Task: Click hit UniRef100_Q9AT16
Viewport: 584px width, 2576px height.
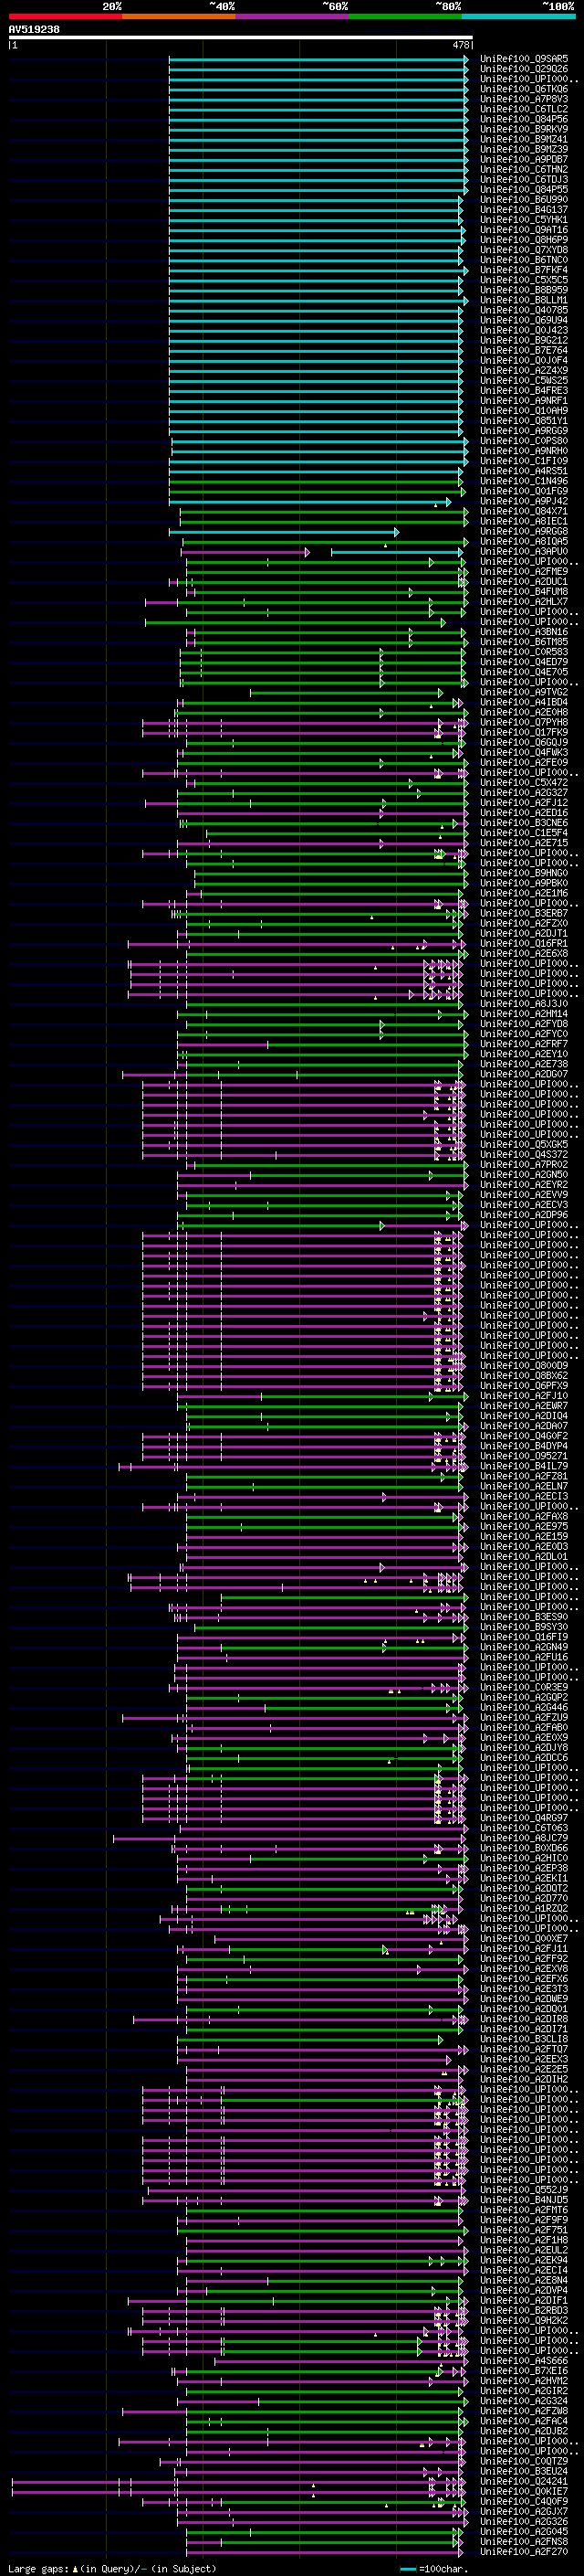Action: tap(524, 230)
